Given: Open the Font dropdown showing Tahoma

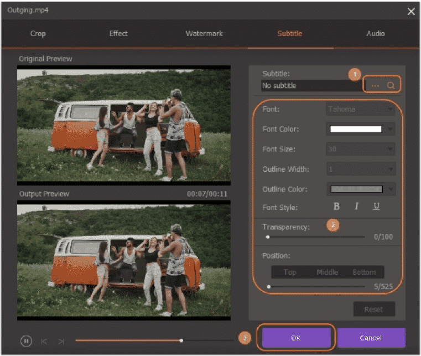Looking at the screenshot, I should [x=360, y=109].
